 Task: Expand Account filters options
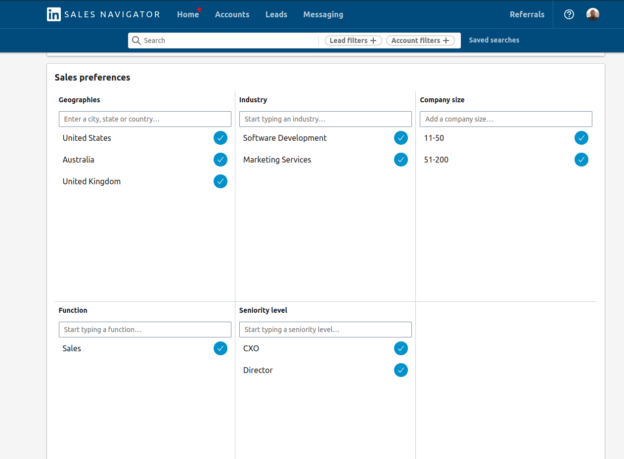(420, 41)
